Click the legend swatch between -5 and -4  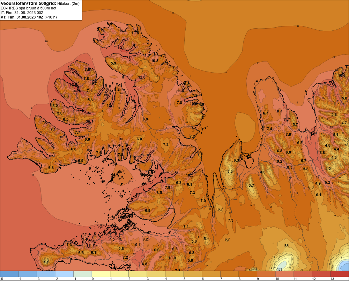point(9,274)
